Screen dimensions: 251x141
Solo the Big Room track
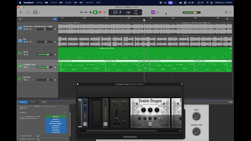[x=27, y=80]
